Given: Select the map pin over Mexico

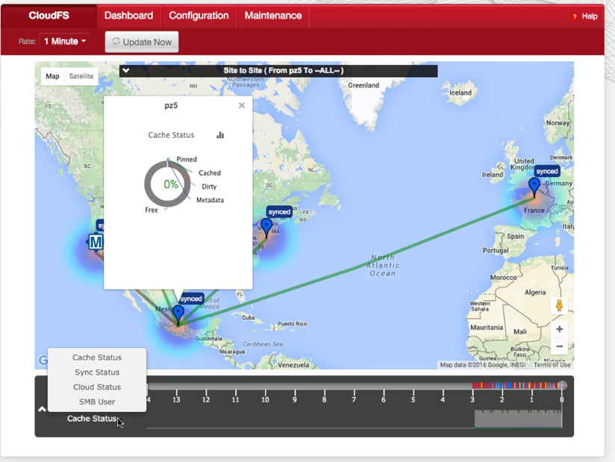Looking at the screenshot, I should click(178, 315).
